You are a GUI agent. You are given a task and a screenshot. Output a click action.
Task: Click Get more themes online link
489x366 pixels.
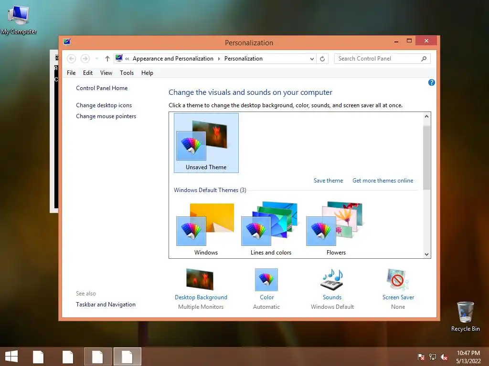tap(383, 181)
